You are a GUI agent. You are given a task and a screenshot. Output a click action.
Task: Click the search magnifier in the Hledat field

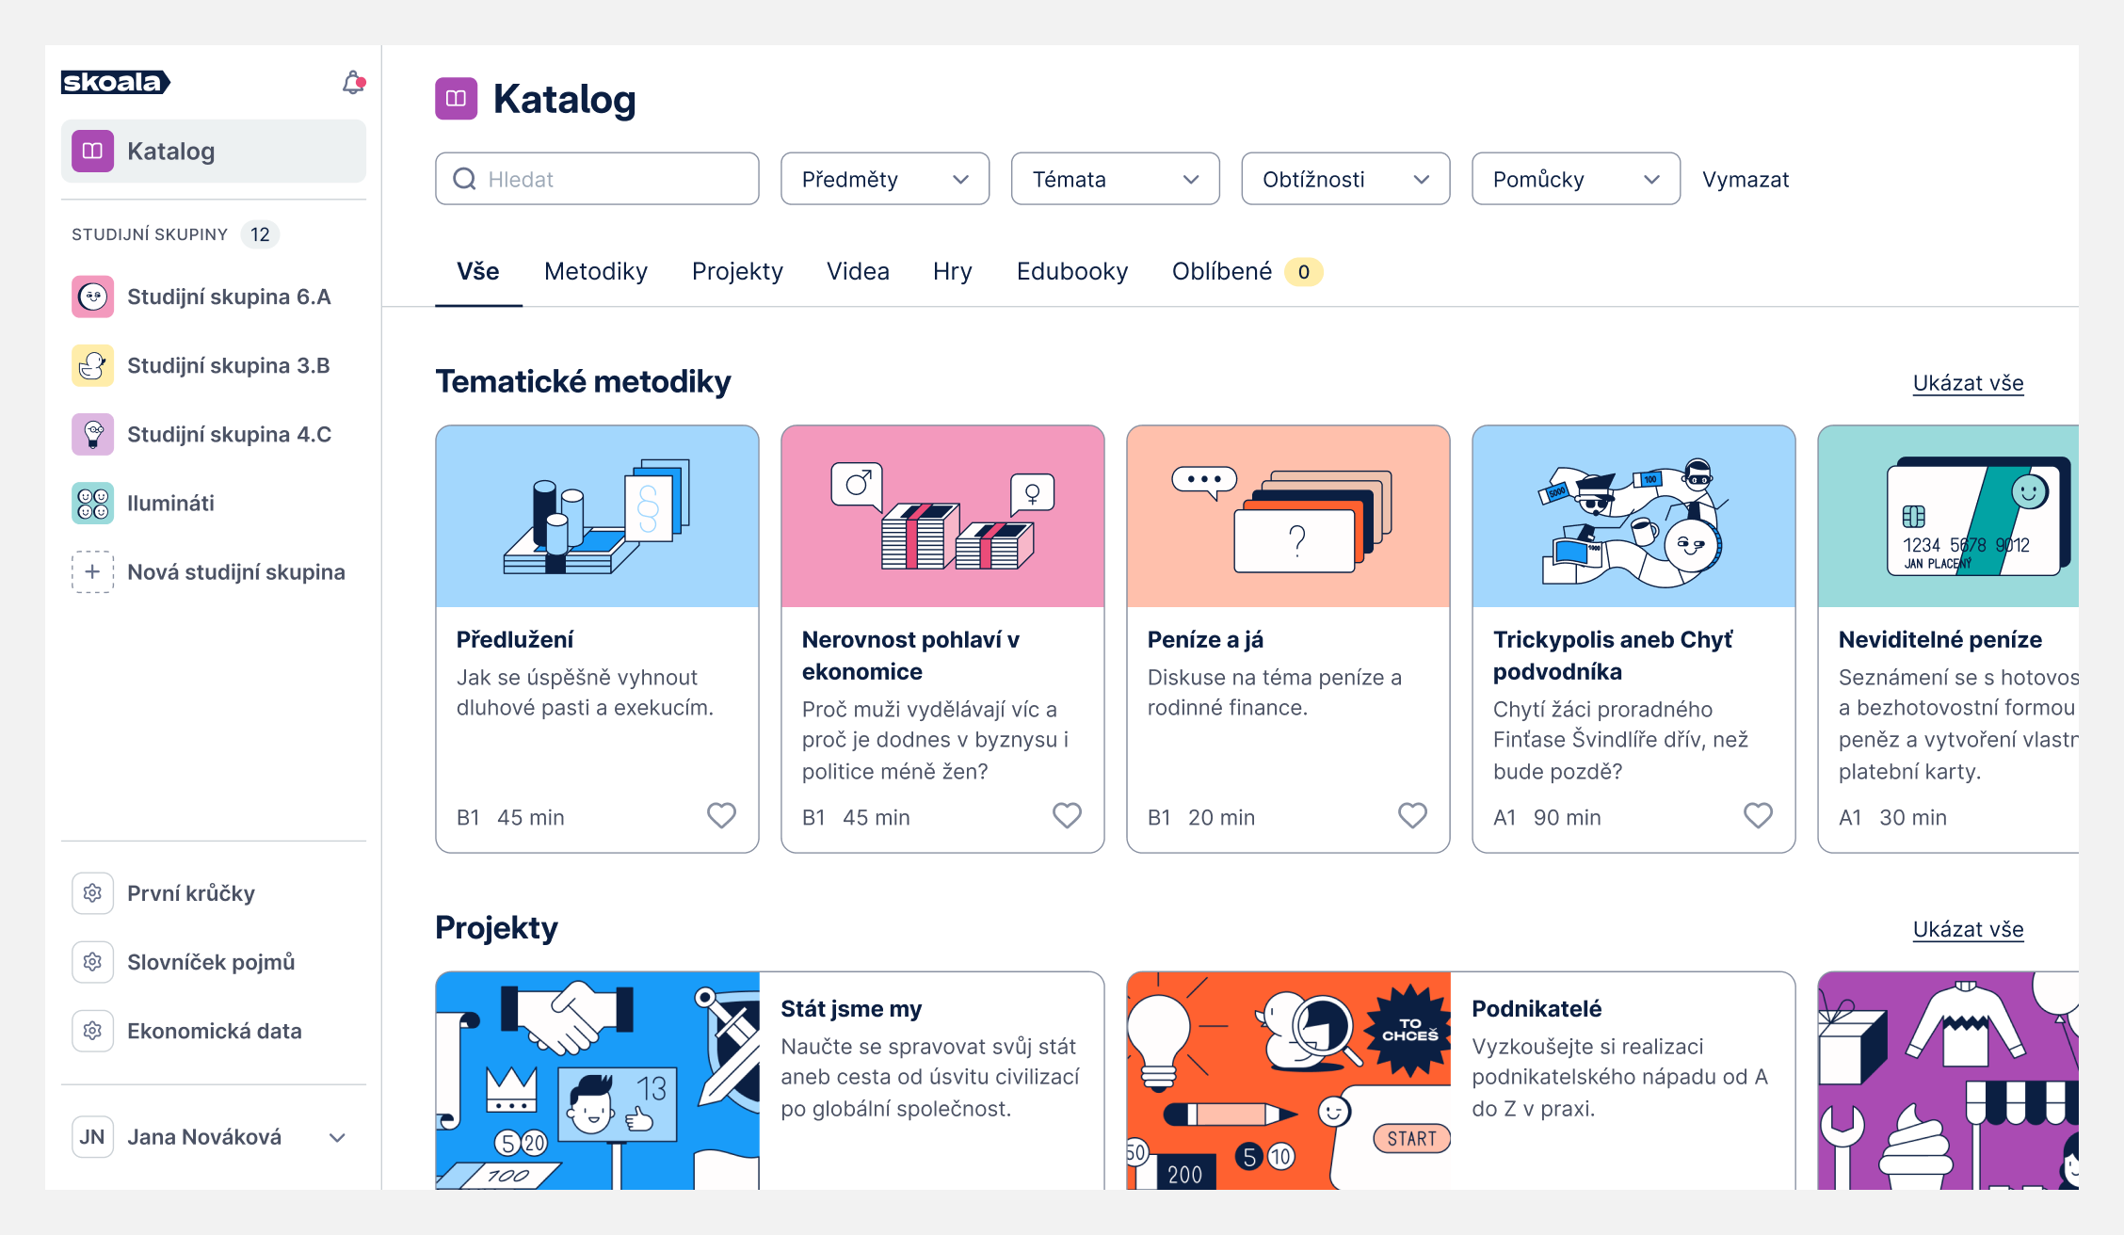click(464, 179)
